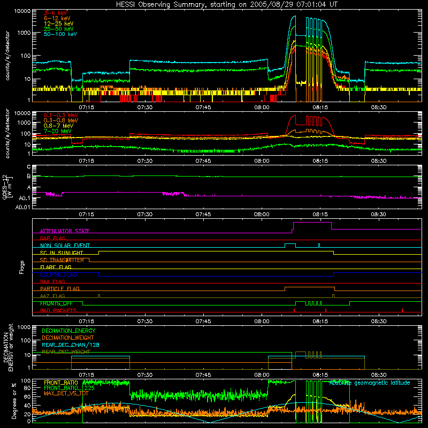The image size is (428, 428).
Task: Click the red 0.1-0.3 MeV flare peak
Action: click(294, 116)
